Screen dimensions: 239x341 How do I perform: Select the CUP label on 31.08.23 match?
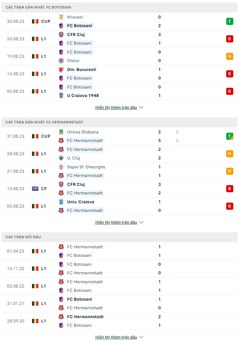pyautogui.click(x=46, y=136)
